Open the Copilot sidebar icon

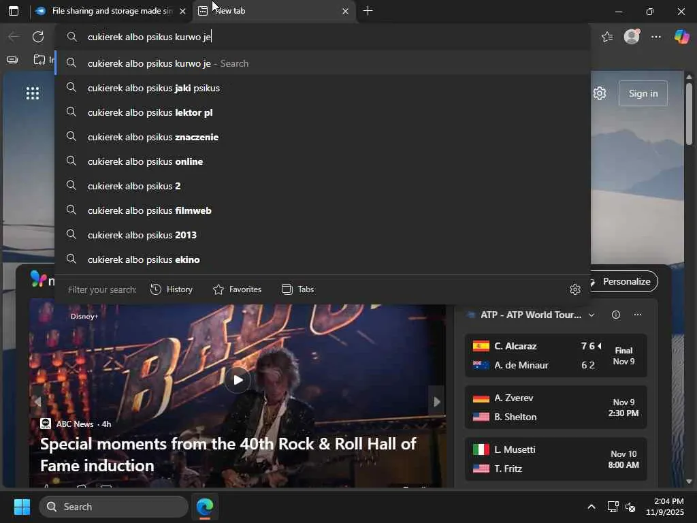coord(681,37)
